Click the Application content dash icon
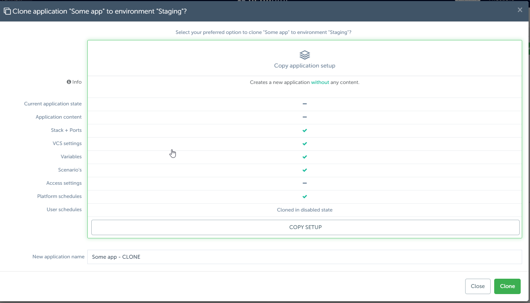 305,117
